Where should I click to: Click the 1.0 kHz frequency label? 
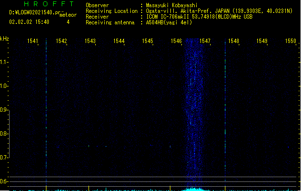(4, 86)
